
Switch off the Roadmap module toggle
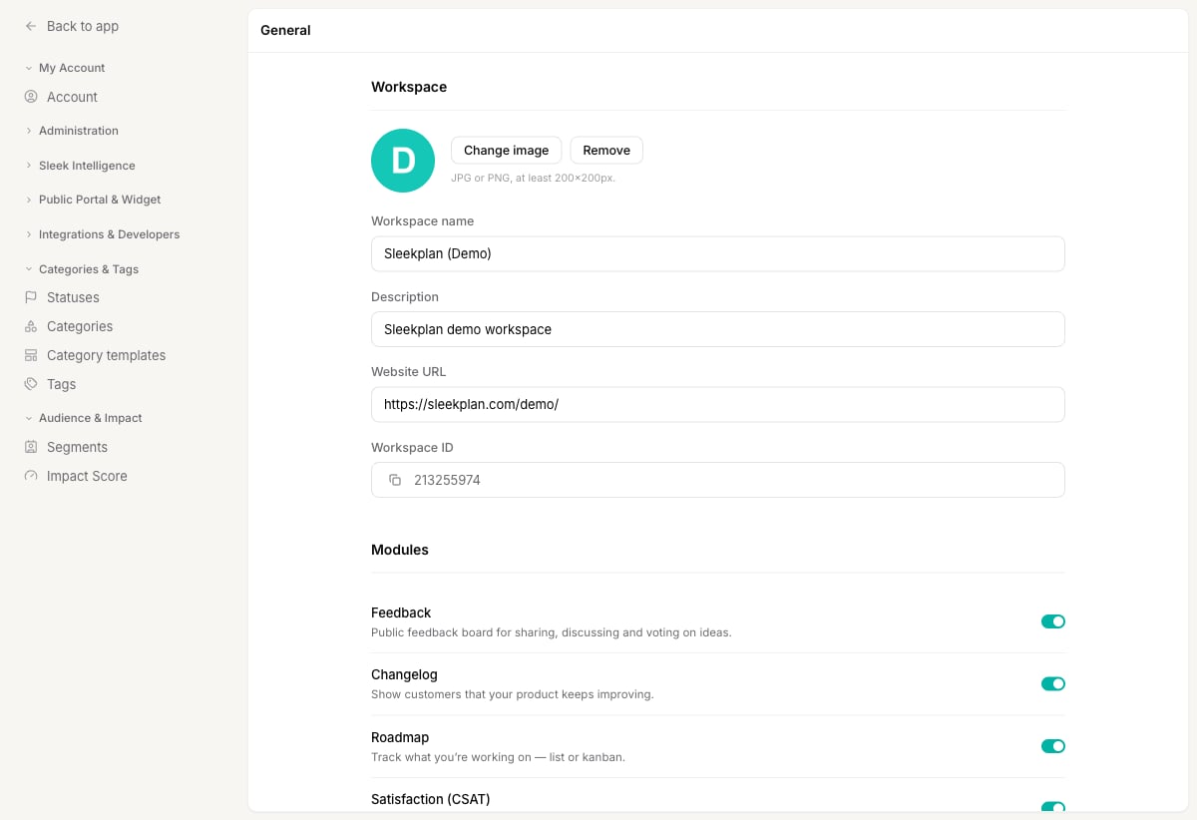tap(1053, 746)
